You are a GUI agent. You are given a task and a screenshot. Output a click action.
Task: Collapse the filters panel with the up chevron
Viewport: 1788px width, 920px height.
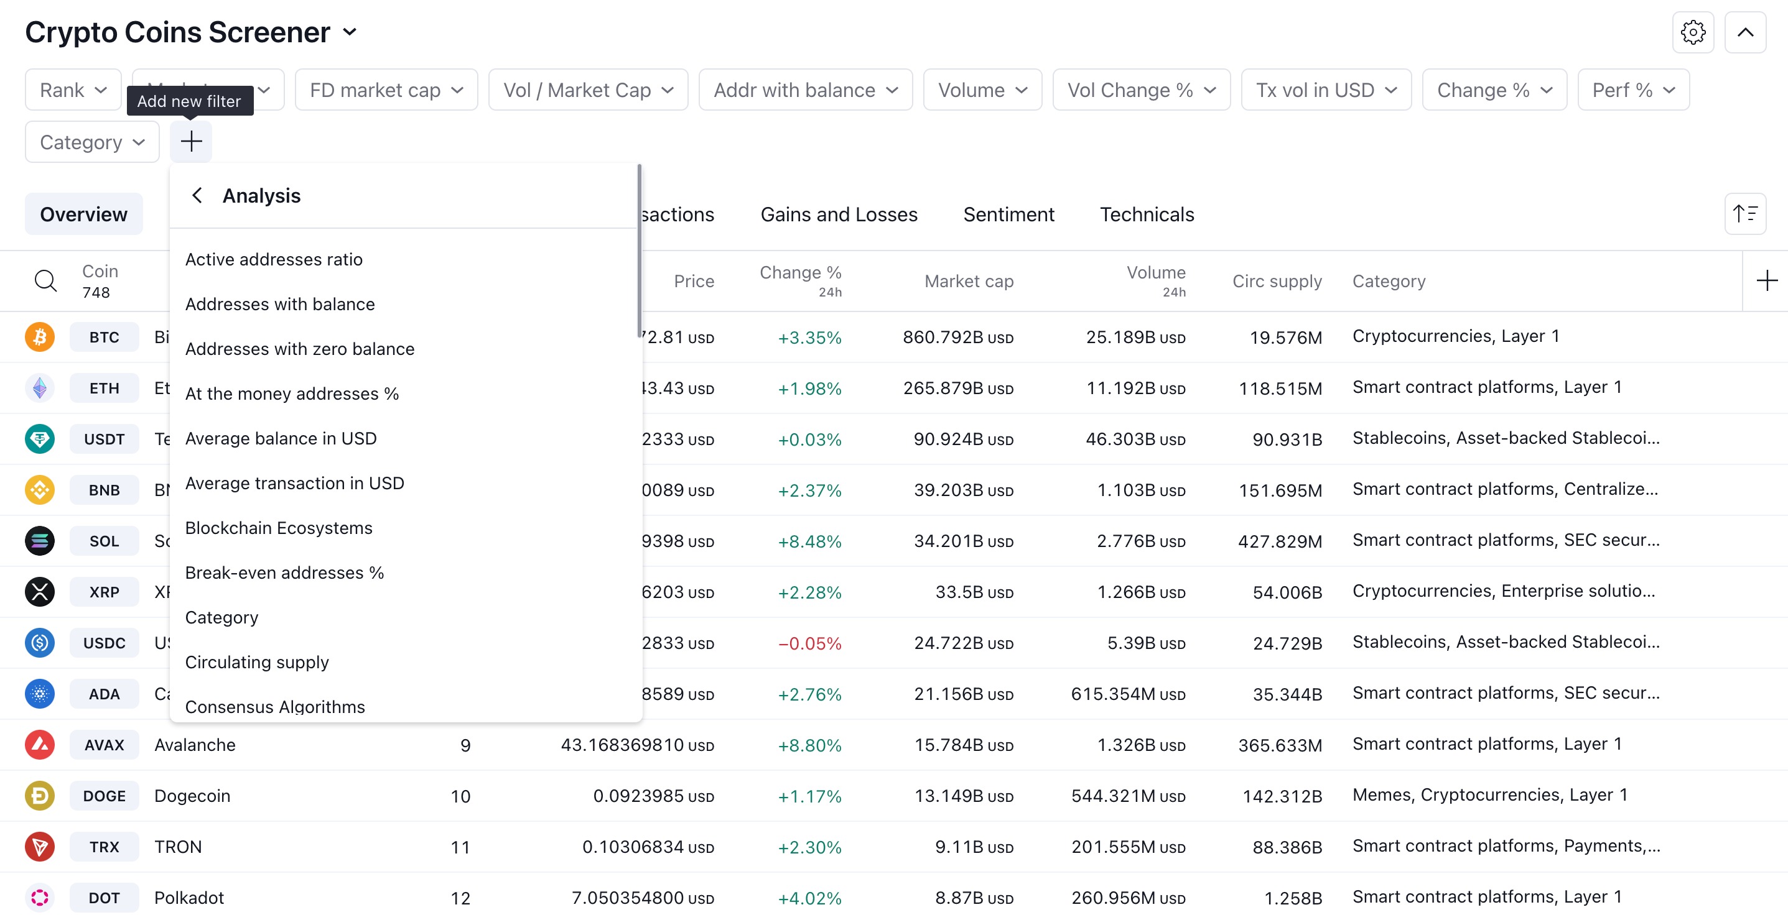pos(1745,32)
